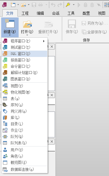Expand the open folder quick-access dropdown arrow
Image resolution: width=109 pixels, height=176 pixels.
coord(29,5)
